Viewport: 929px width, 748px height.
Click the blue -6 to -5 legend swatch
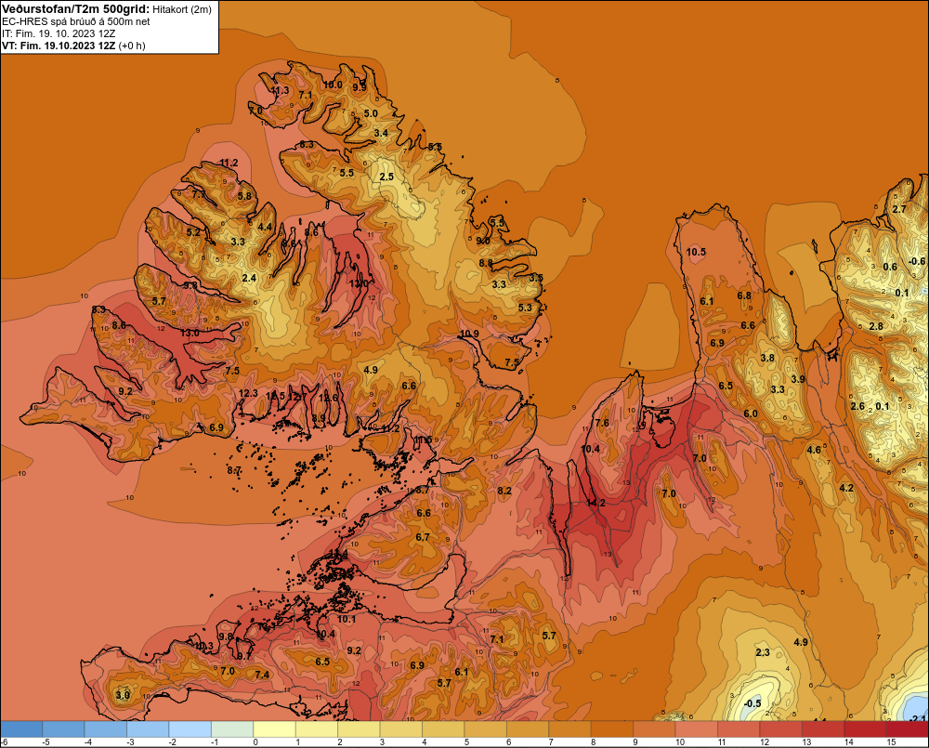click(x=21, y=729)
